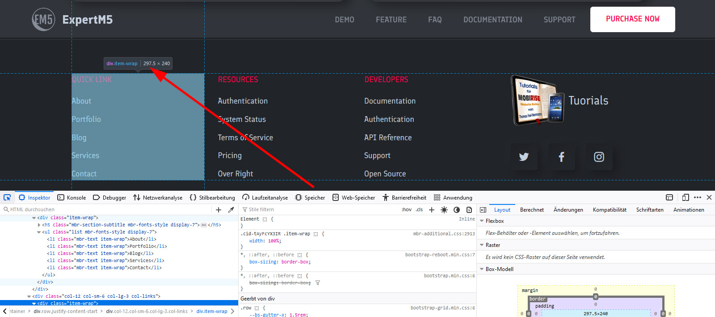Click the HTML durchsuchen search field
This screenshot has height=317, width=715.
[107, 209]
